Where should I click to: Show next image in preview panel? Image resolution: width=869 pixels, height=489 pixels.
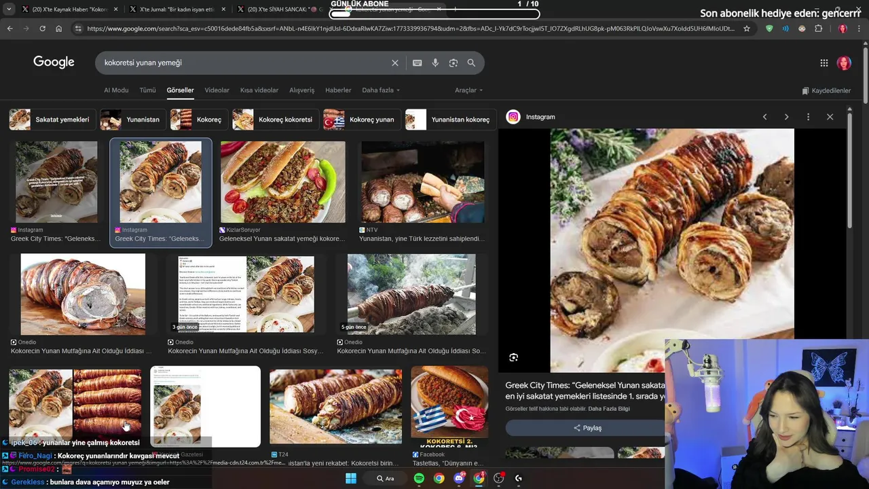click(x=786, y=117)
